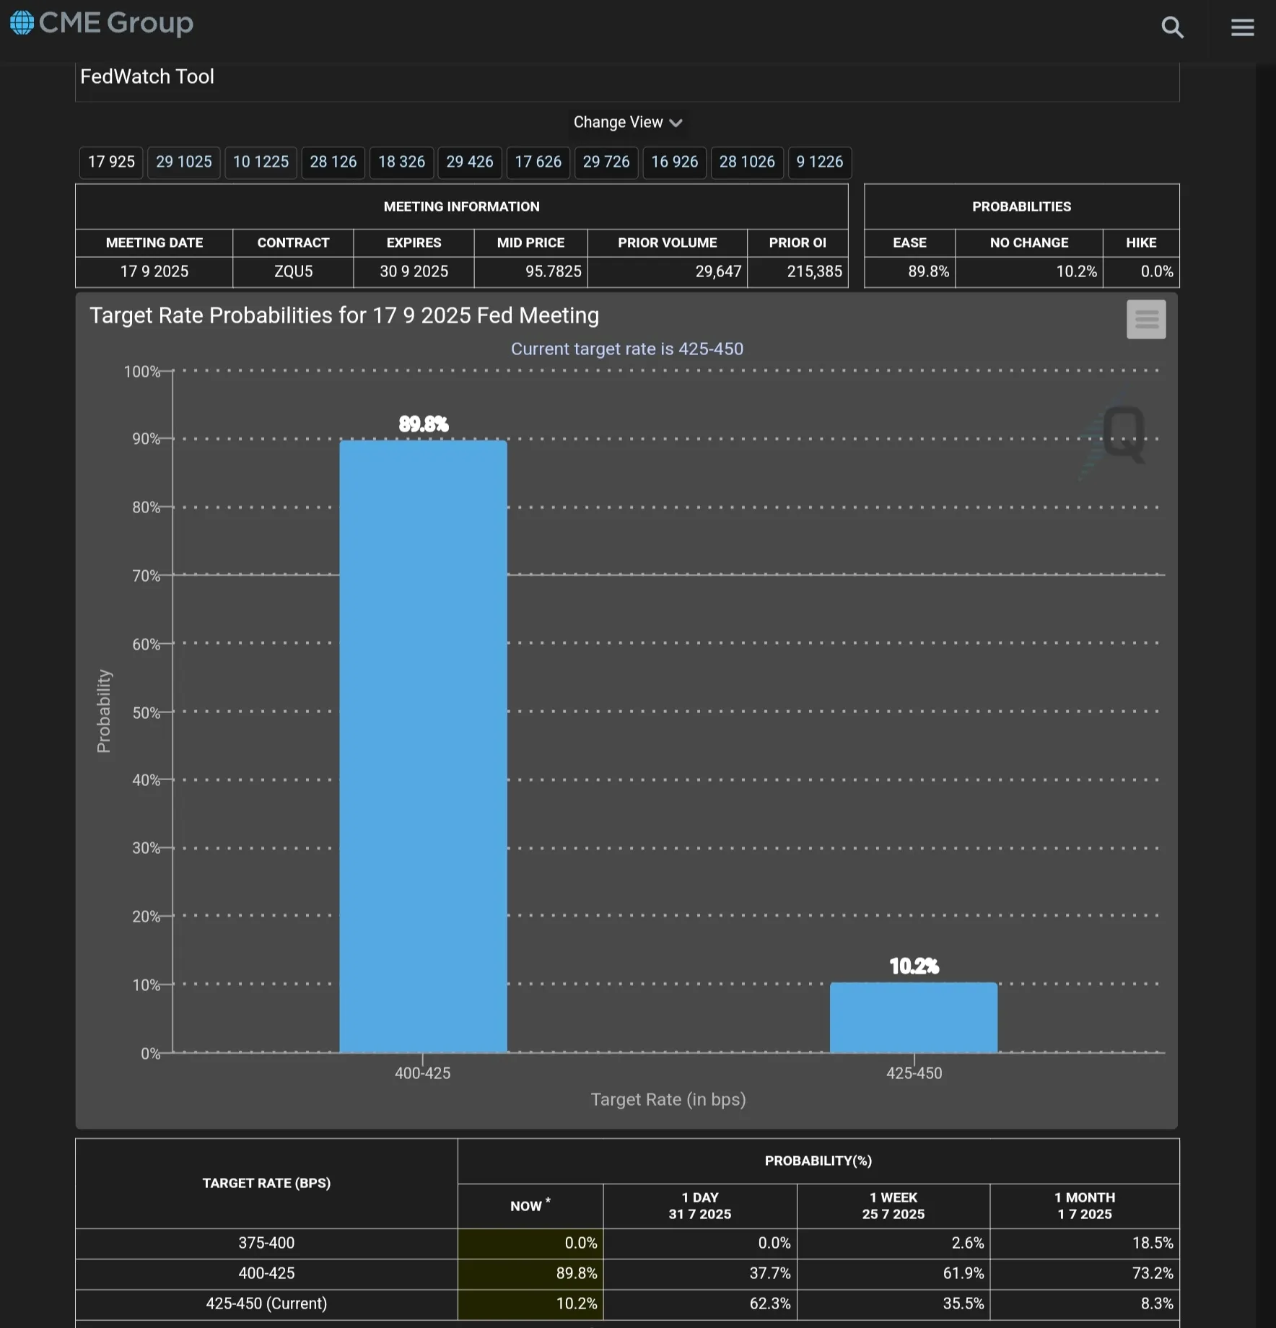Select the 28 1026 meeting tab
Screen dimensions: 1276x1328
[747, 162]
